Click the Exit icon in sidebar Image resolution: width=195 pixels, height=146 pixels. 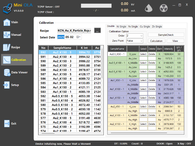pyautogui.click(x=7, y=124)
